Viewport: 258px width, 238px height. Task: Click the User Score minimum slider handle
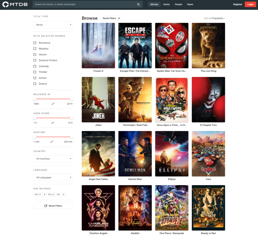point(35,118)
